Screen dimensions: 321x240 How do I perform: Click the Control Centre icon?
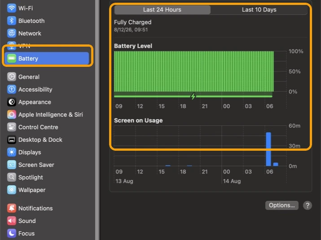coord(12,127)
